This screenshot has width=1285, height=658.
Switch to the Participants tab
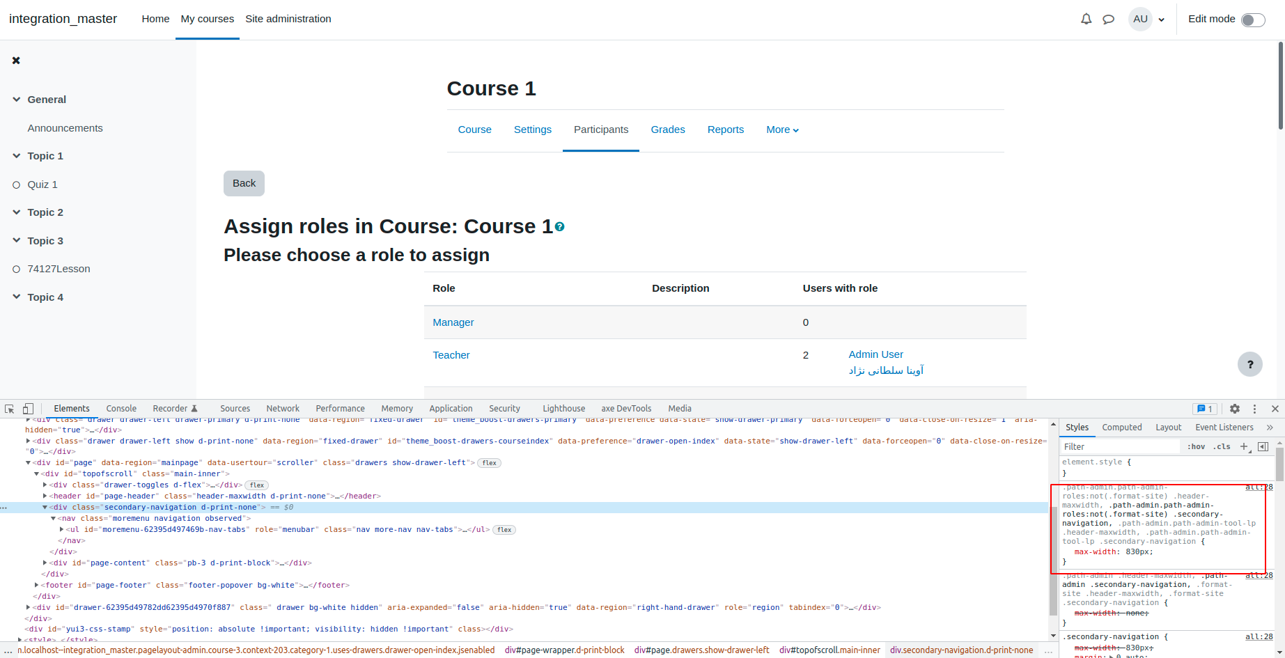[x=601, y=130]
